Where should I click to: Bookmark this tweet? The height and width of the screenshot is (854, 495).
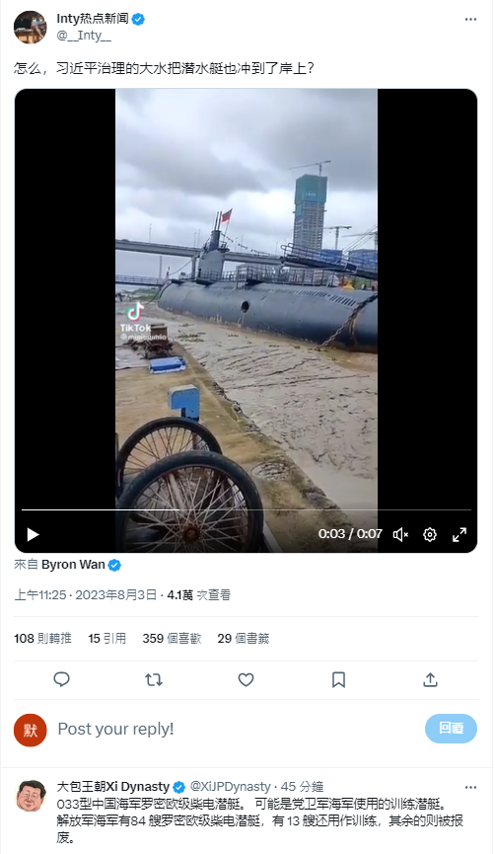pyautogui.click(x=338, y=679)
